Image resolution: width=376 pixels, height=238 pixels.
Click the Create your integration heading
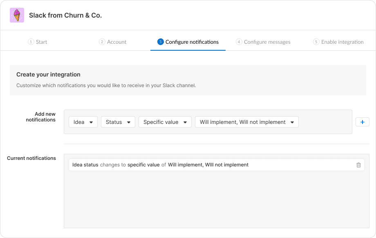tap(48, 74)
